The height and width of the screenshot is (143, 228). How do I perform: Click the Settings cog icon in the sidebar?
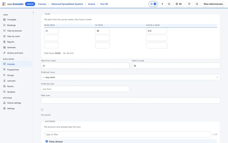[4, 108]
